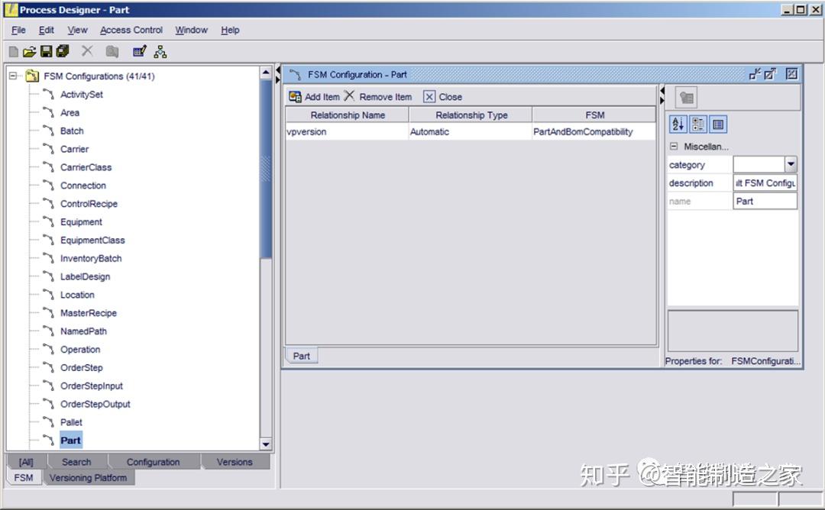The height and width of the screenshot is (510, 825).
Task: Click the description input field
Action: (x=764, y=182)
